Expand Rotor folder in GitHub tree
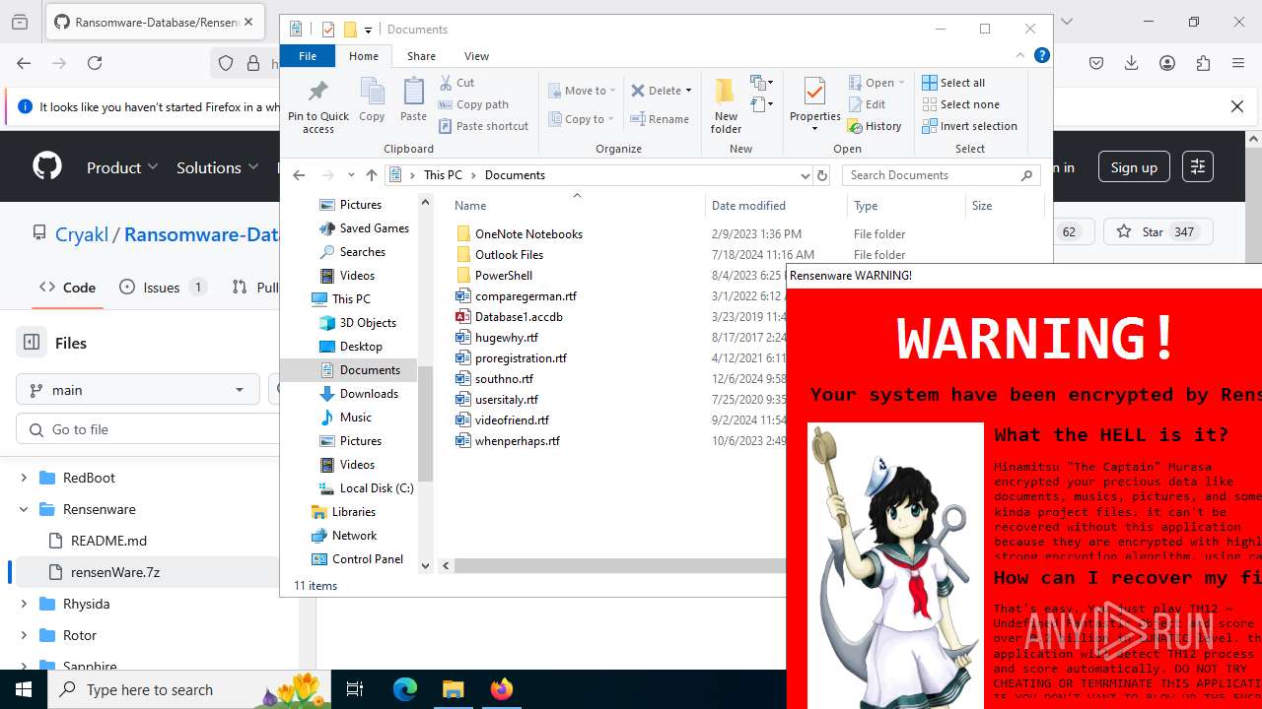Viewport: 1262px width, 709px height. 24,635
